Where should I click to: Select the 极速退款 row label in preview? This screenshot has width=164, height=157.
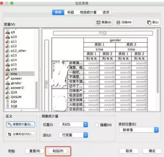[76, 95]
